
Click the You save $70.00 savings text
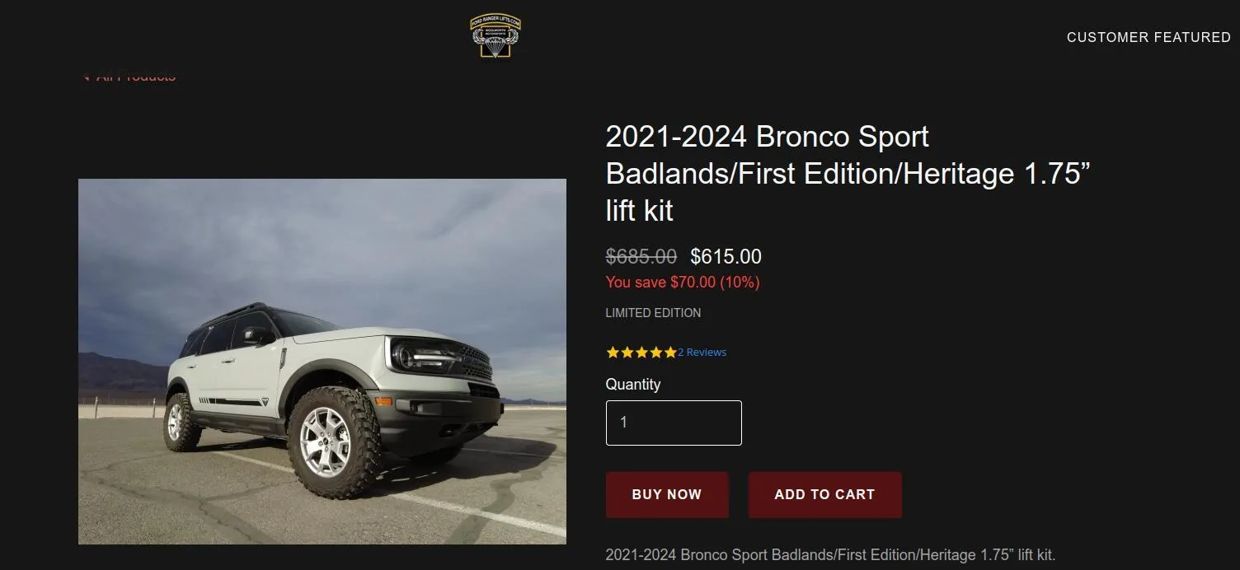[x=683, y=282]
